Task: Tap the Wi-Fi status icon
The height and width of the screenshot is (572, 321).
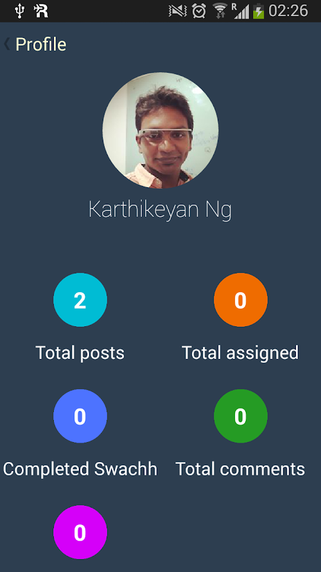Action: click(220, 11)
